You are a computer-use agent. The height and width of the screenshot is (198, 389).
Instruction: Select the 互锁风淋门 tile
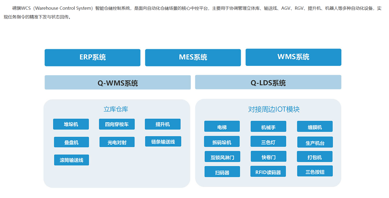click(222, 157)
